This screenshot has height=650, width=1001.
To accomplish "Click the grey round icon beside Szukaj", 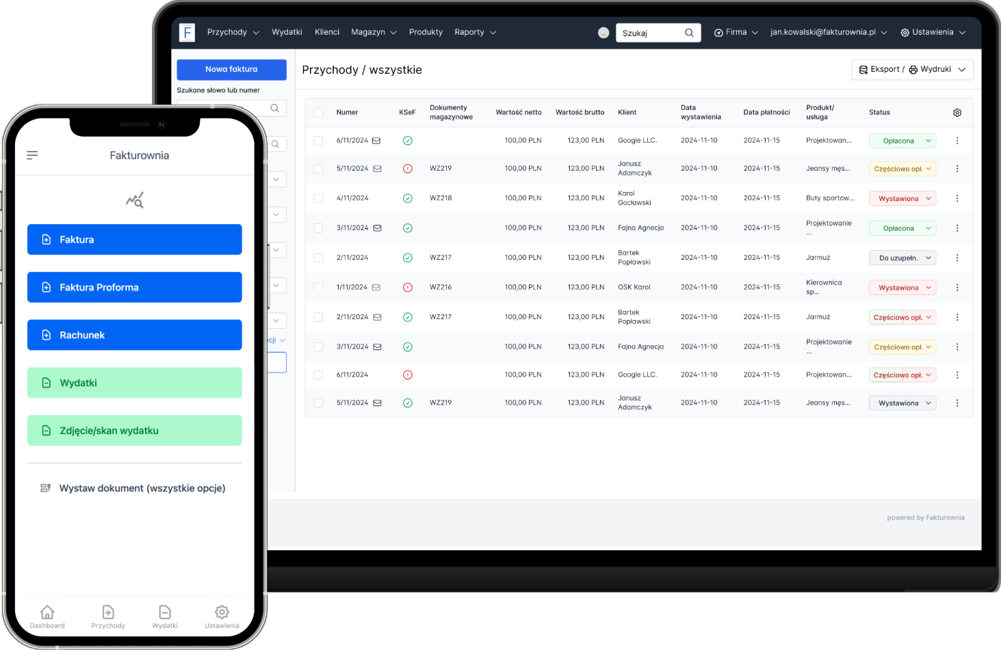I will (603, 33).
